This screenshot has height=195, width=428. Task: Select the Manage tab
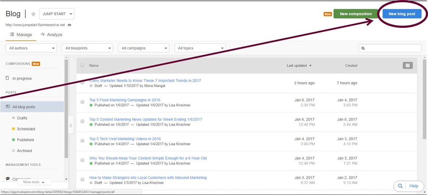click(20, 34)
